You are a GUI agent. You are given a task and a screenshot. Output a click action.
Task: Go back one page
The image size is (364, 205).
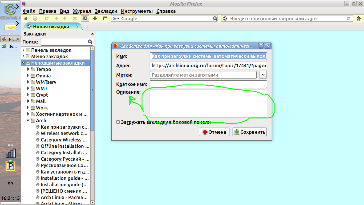56,18
